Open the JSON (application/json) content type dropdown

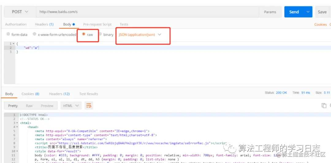[x=140, y=35]
